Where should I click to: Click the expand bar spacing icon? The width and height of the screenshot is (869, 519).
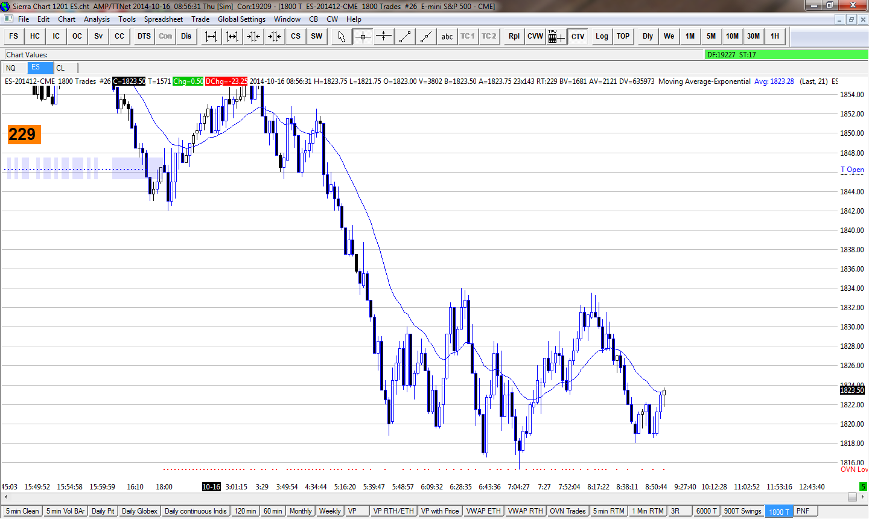click(211, 36)
